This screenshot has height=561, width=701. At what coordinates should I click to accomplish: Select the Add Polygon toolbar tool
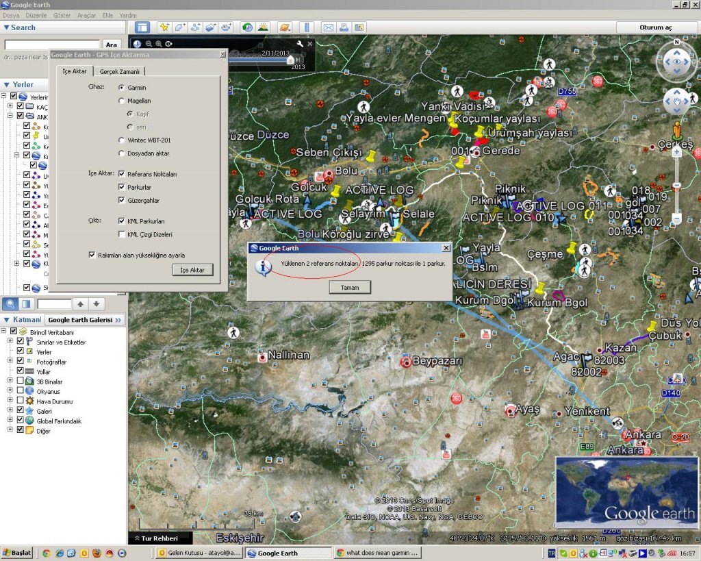[180, 27]
